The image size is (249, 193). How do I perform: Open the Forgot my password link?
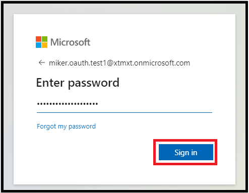[66, 126]
